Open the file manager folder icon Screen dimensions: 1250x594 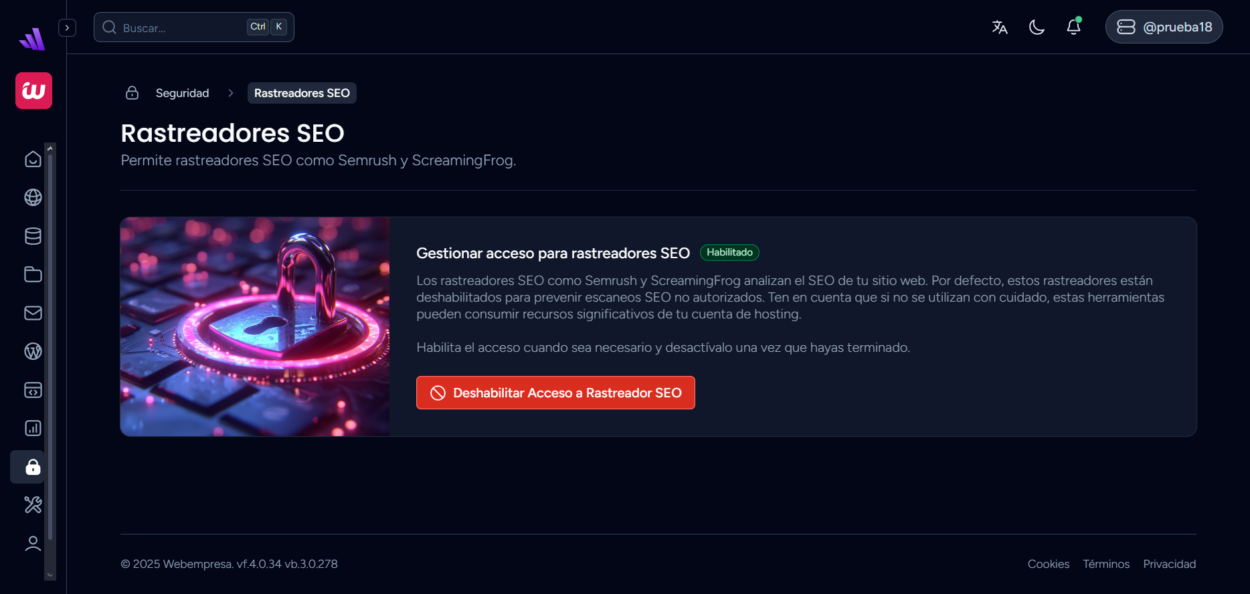click(x=33, y=274)
